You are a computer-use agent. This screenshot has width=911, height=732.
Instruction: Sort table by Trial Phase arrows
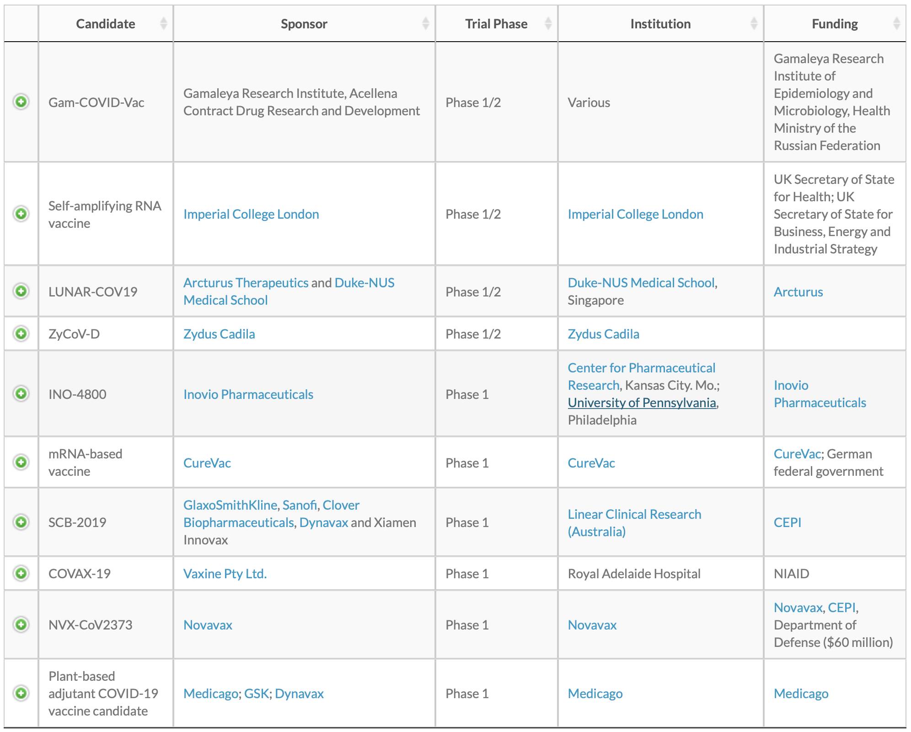pyautogui.click(x=548, y=24)
